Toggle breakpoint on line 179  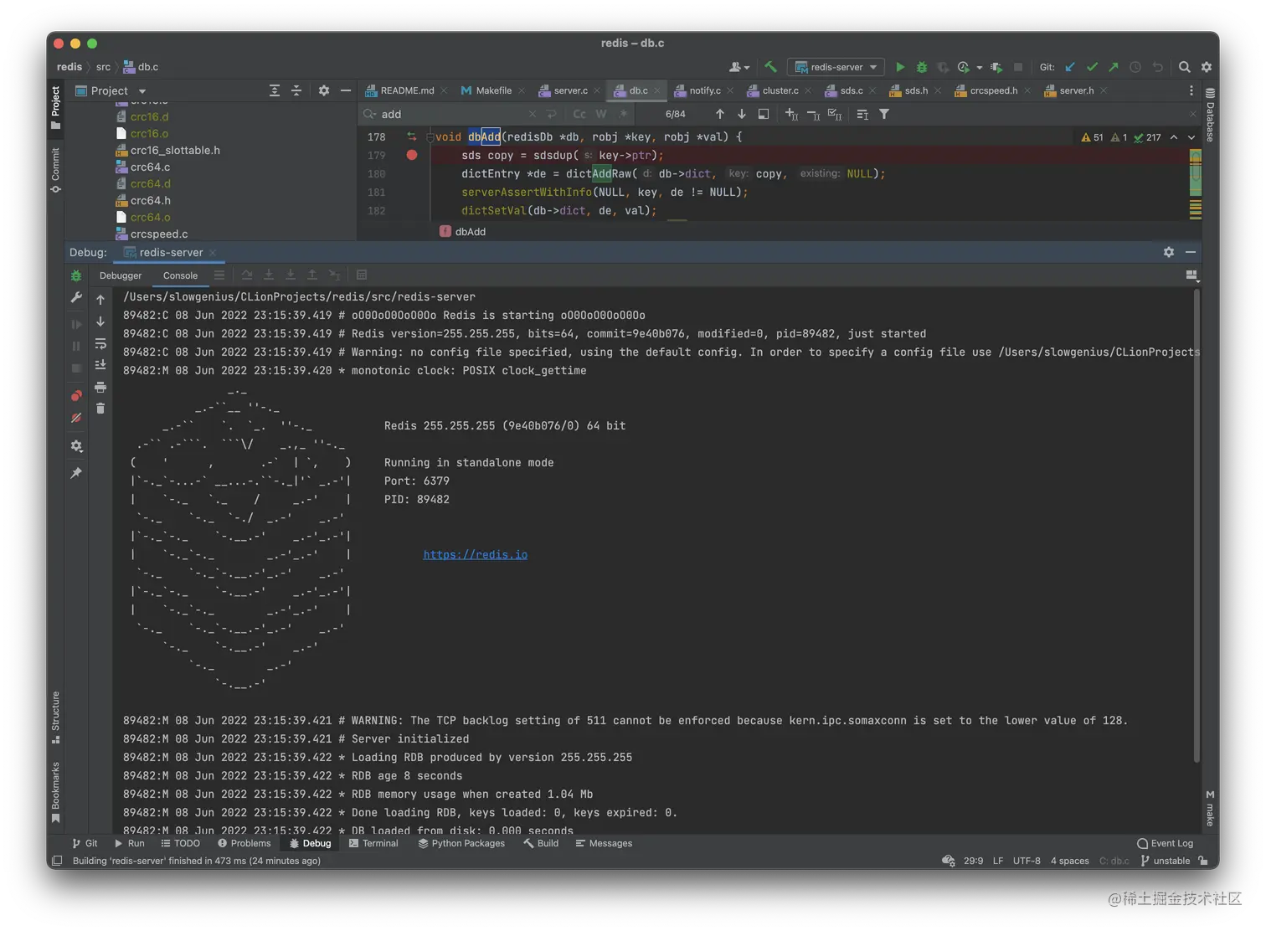412,155
